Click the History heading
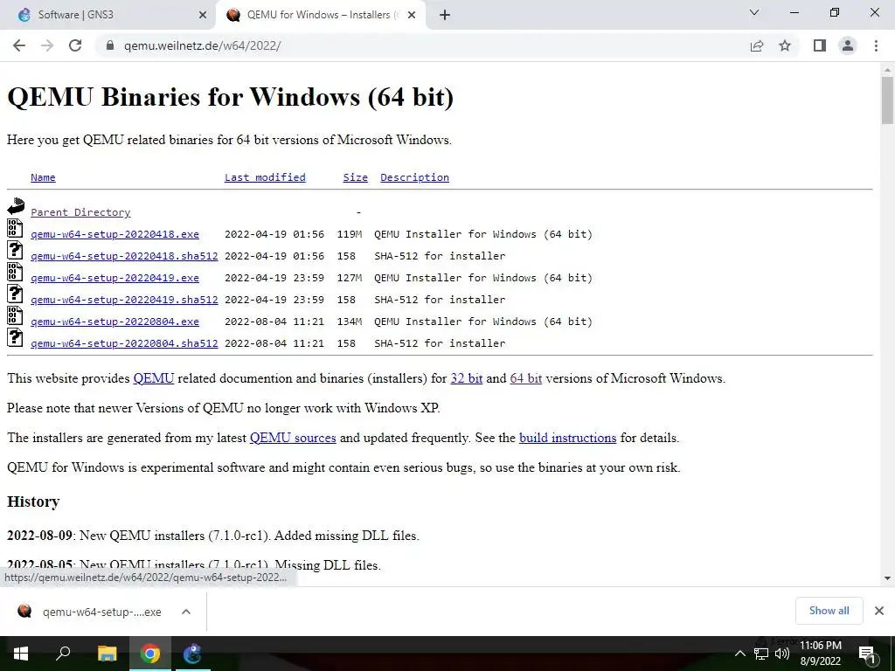Image resolution: width=895 pixels, height=671 pixels. click(x=33, y=502)
